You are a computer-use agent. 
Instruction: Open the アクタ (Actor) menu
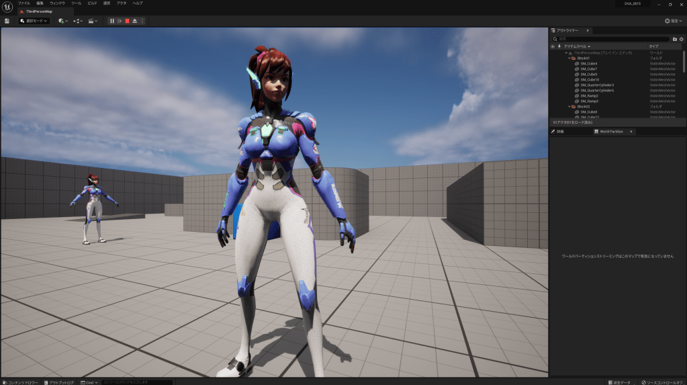coord(122,3)
